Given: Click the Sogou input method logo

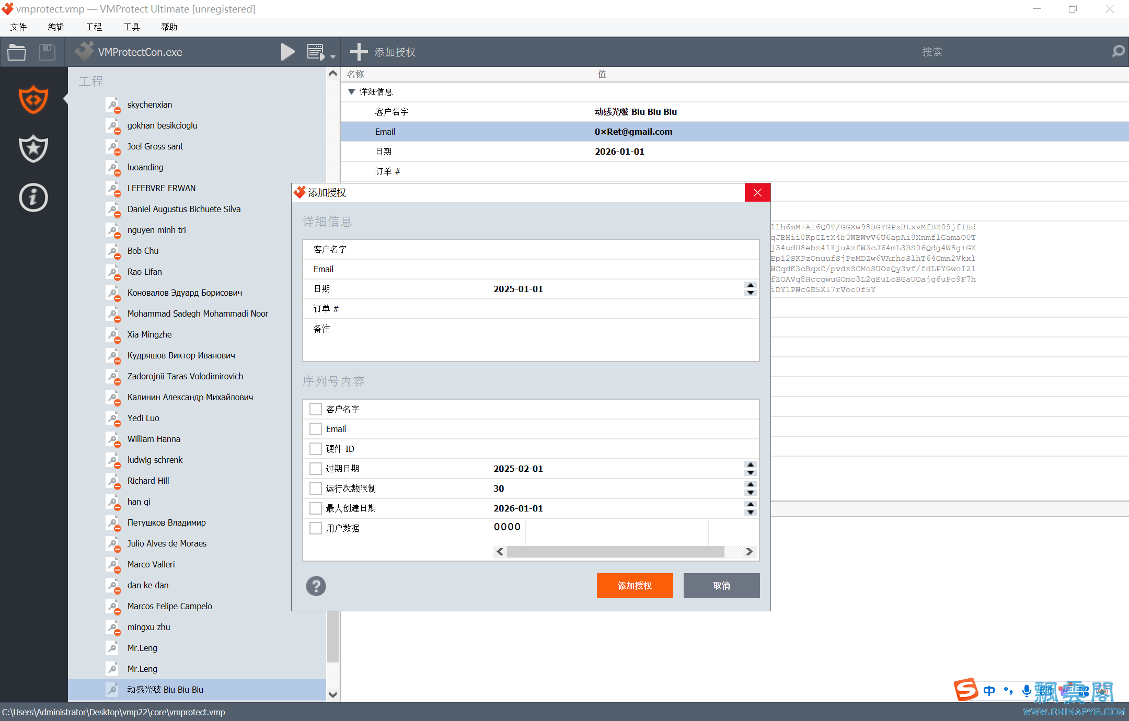Looking at the screenshot, I should (966, 690).
